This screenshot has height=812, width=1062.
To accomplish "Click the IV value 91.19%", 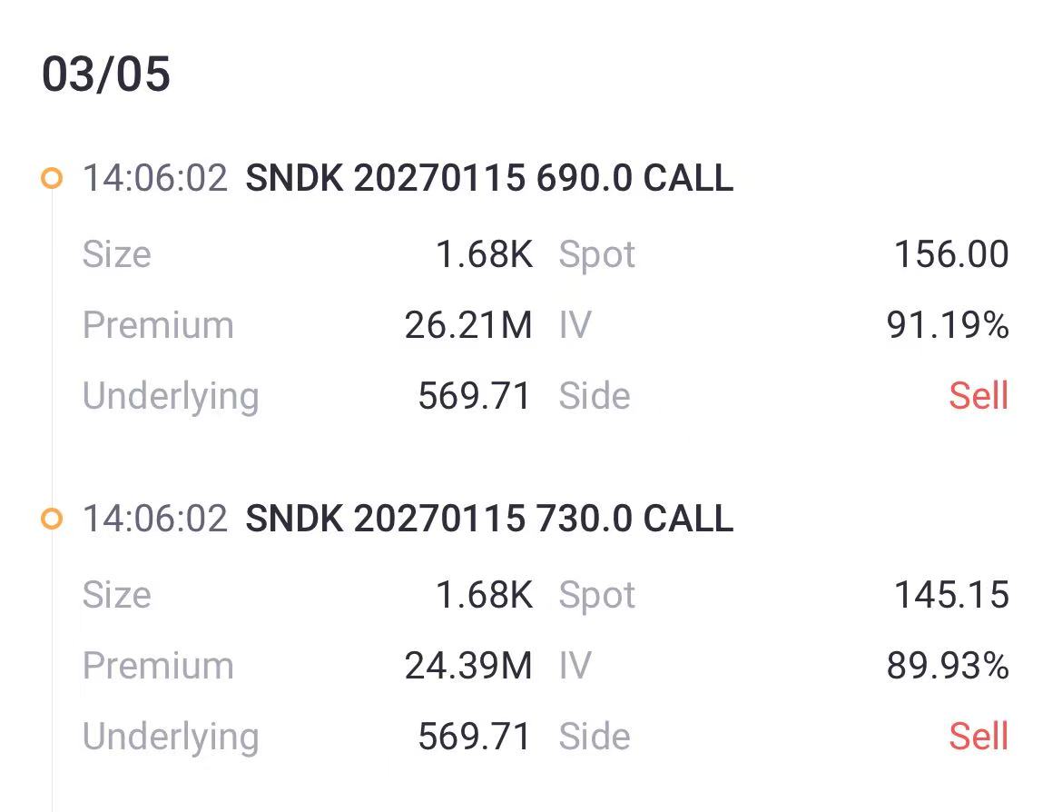I will click(x=946, y=325).
